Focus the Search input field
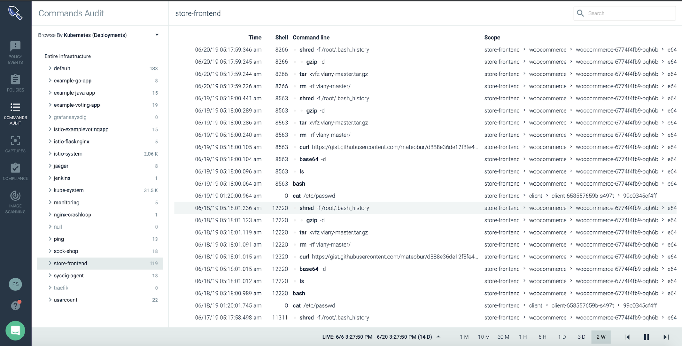 point(624,13)
